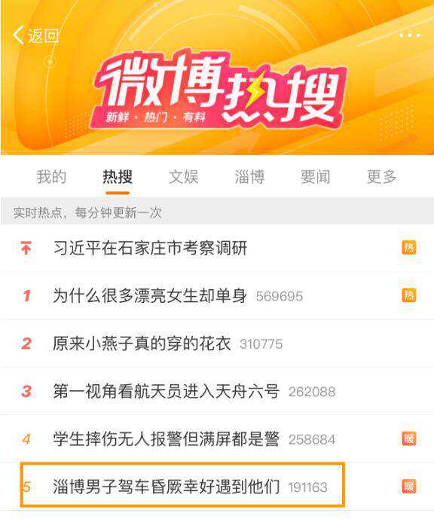434x519 pixels.
Task: Click the 热 badge beside rank 1 topic
Action: [x=409, y=295]
